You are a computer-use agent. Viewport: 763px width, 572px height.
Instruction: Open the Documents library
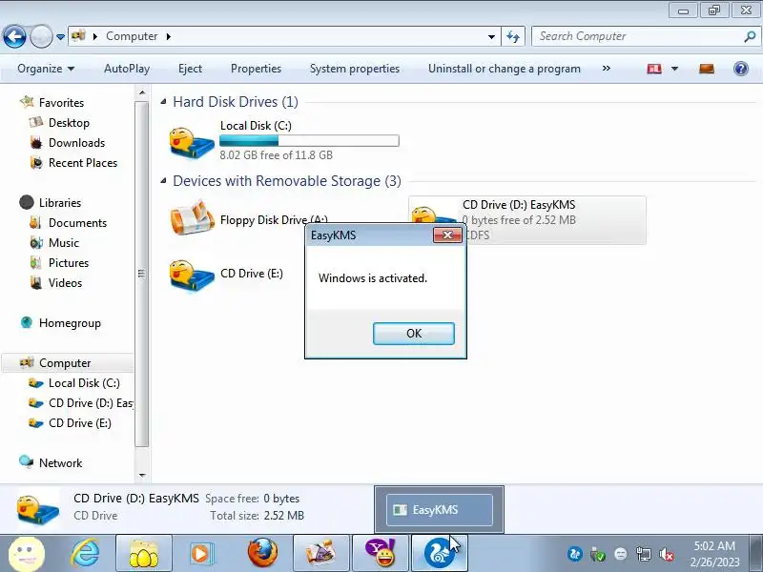click(x=77, y=223)
